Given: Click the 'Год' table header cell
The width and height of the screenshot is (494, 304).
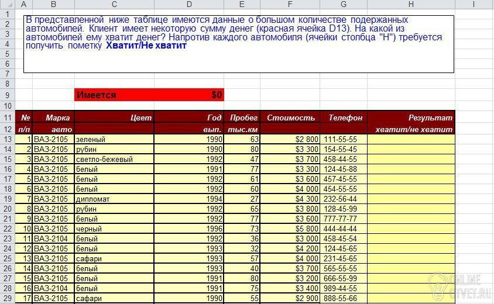Looking at the screenshot, I should 189,118.
